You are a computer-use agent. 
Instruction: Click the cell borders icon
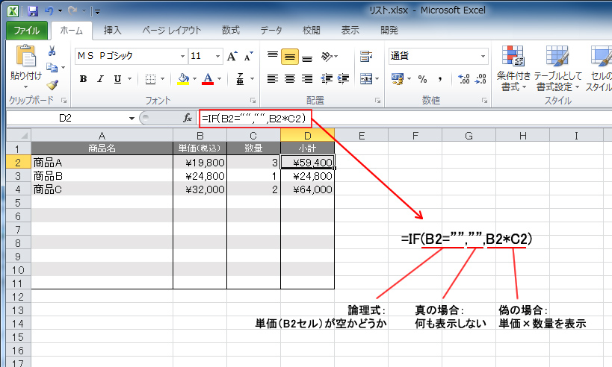point(150,79)
